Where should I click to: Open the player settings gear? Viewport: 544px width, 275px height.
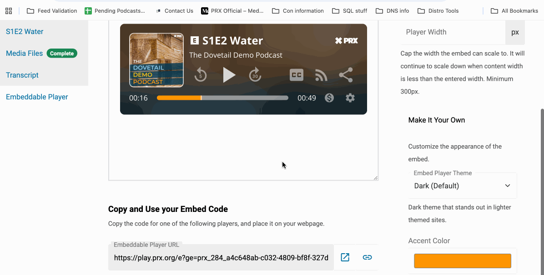point(350,98)
